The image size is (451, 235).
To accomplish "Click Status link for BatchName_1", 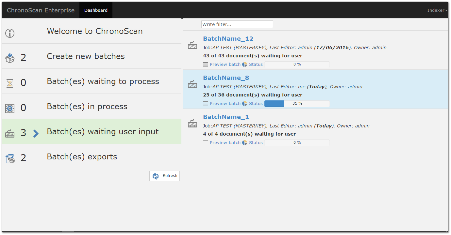I will 256,143.
